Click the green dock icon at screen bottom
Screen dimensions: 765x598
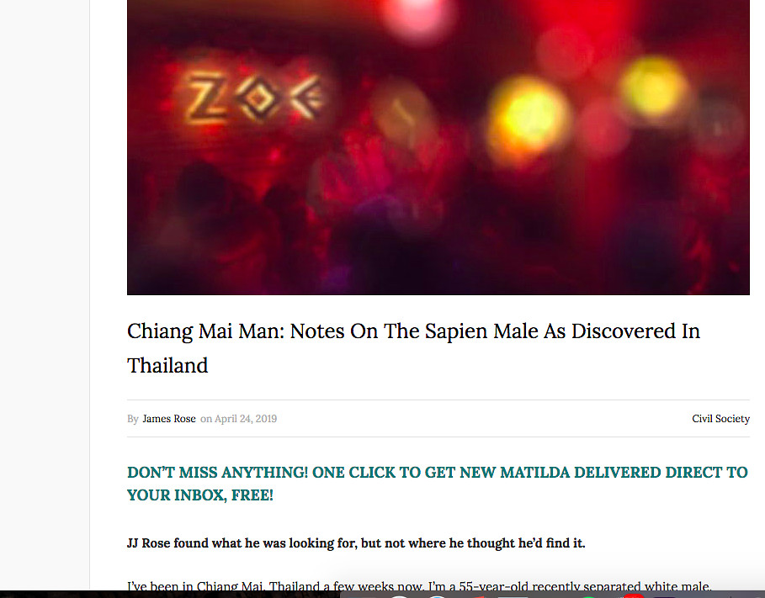(x=589, y=596)
